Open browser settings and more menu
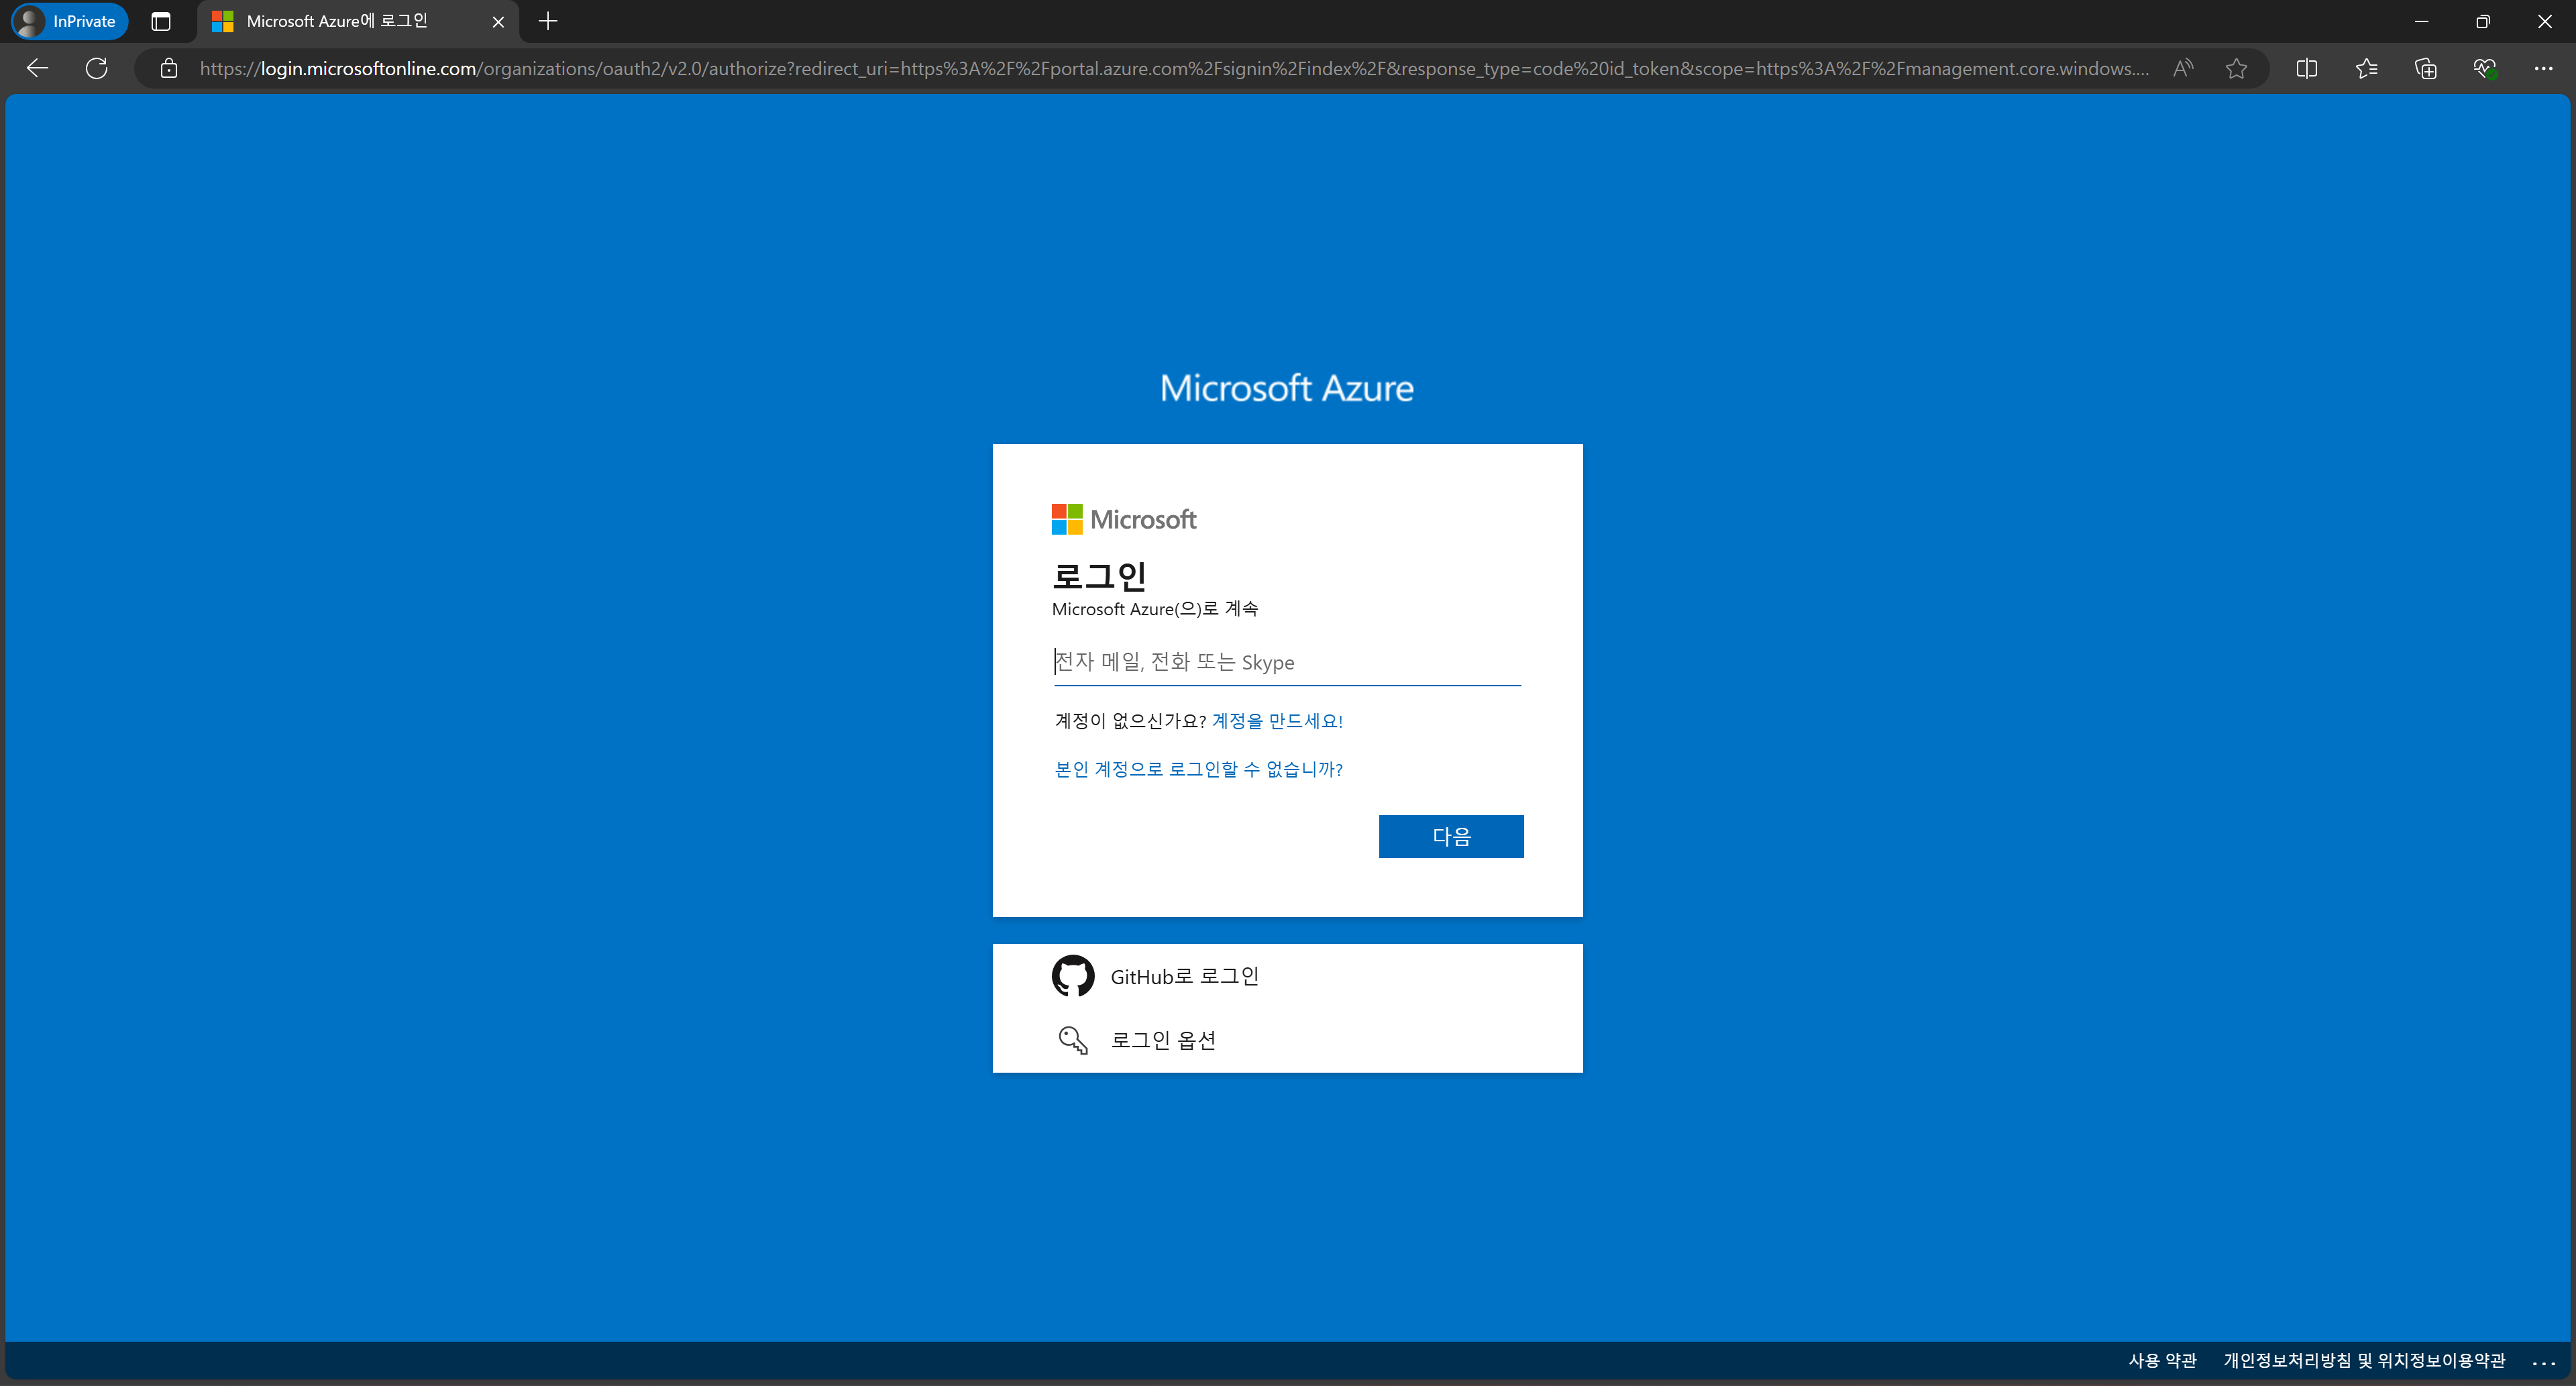The width and height of the screenshot is (2576, 1386). (2543, 68)
